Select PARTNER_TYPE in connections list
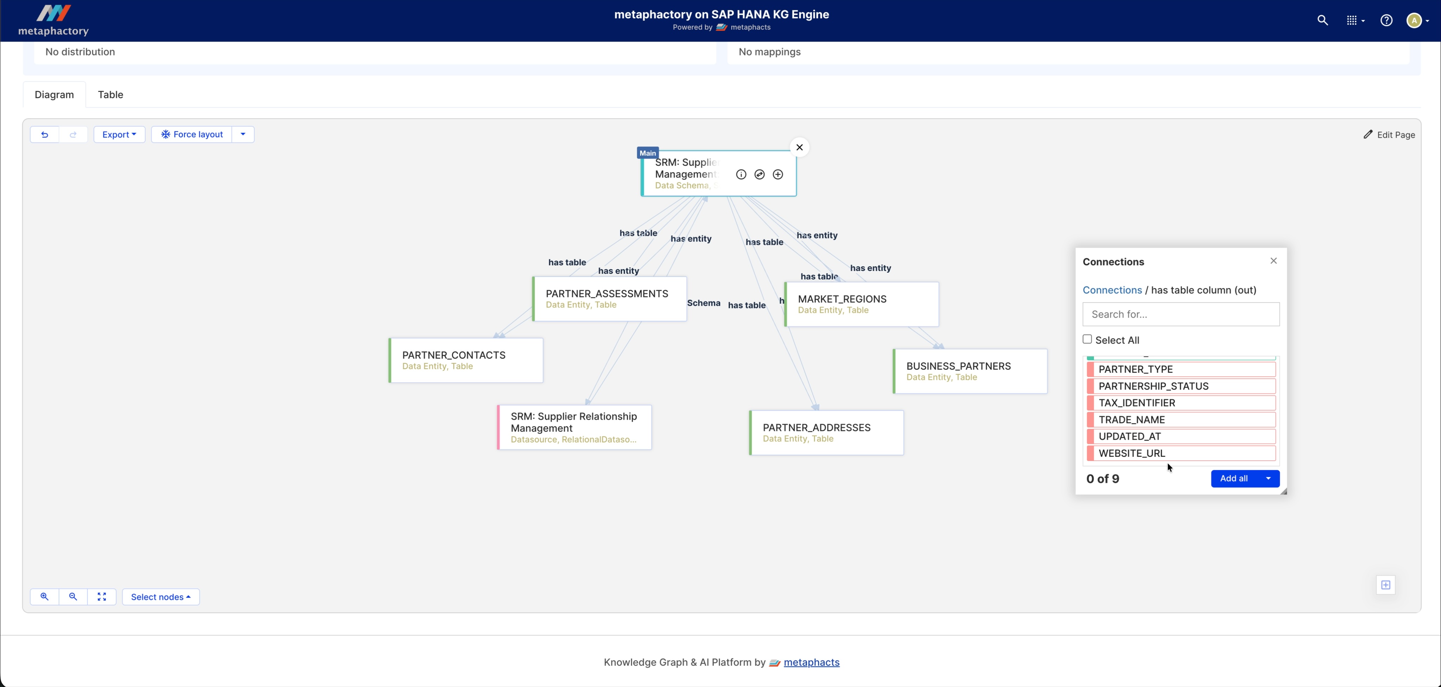Viewport: 1441px width, 687px height. pyautogui.click(x=1181, y=369)
